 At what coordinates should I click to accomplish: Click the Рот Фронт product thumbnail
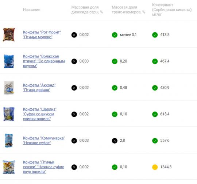pos(9,35)
